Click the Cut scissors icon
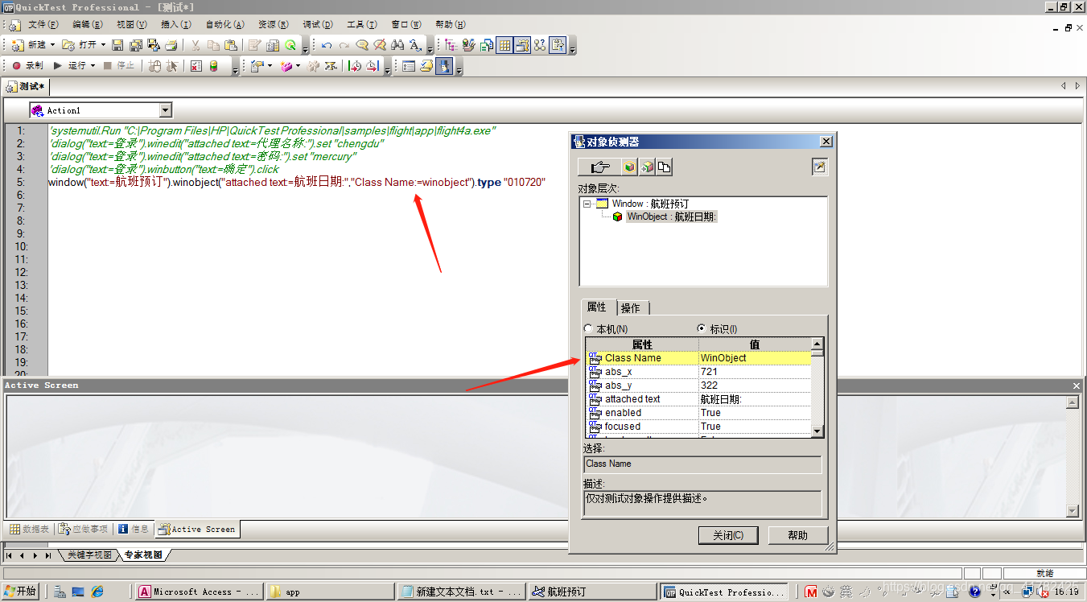The height and width of the screenshot is (602, 1087). [x=195, y=45]
